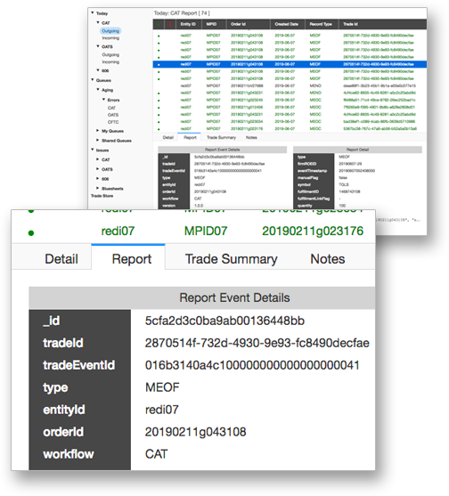
Task: Click firmROEID value 20190607-29 in Report Detail
Action: [x=350, y=164]
